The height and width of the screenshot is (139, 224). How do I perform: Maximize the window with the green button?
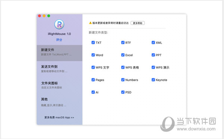point(49,16)
